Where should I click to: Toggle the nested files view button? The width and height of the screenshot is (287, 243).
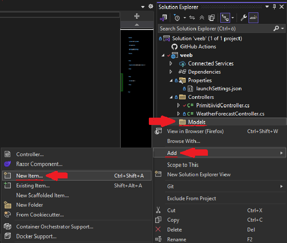coord(225,18)
